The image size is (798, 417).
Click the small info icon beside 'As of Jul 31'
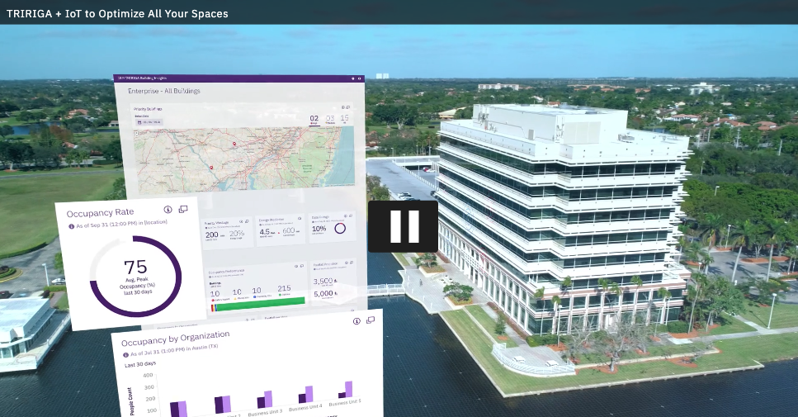pos(125,355)
